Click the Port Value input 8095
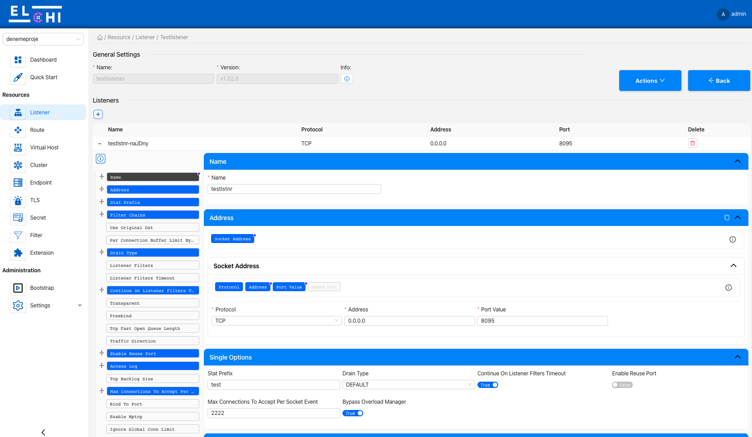752x437 pixels. [542, 321]
